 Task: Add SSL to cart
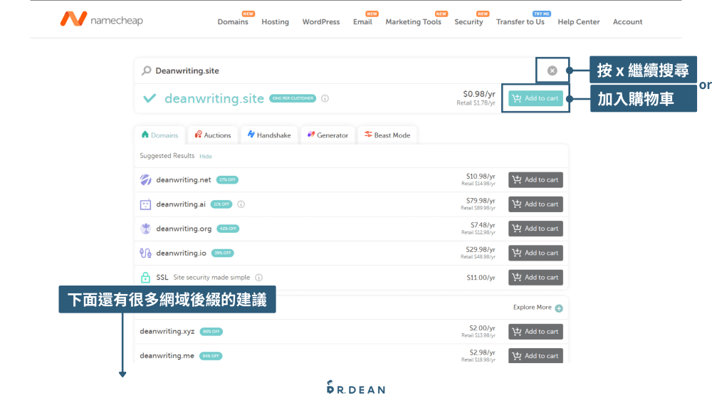pyautogui.click(x=536, y=277)
